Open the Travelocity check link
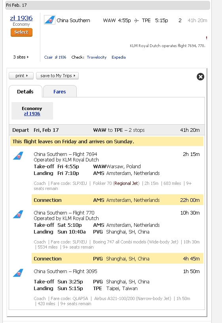This screenshot has height=323, width=222. pyautogui.click(x=97, y=57)
